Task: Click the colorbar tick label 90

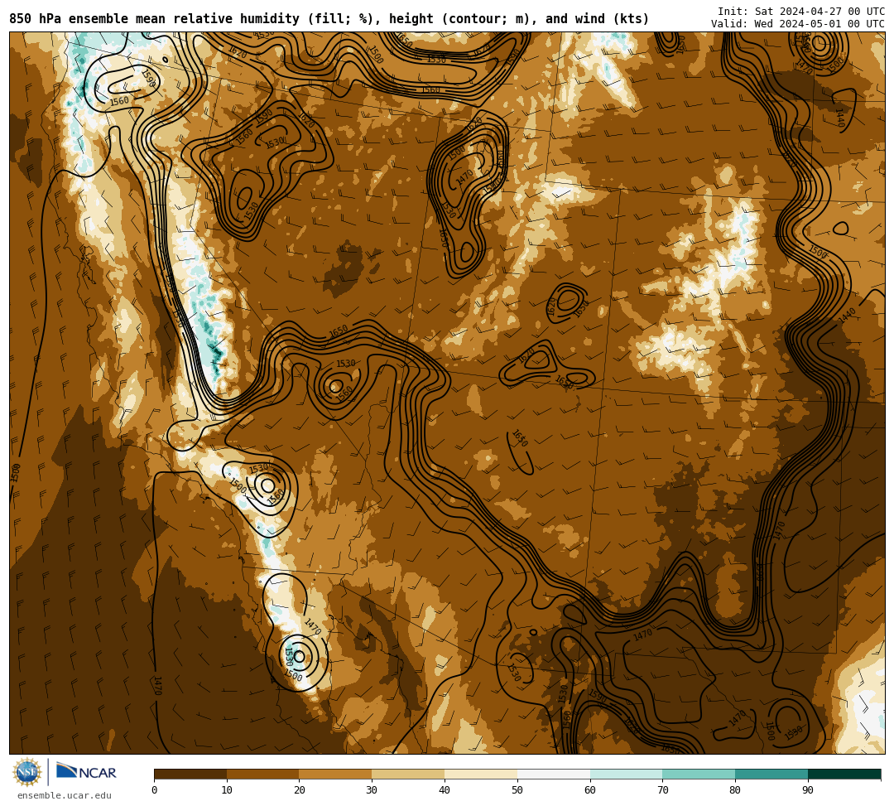Action: [x=808, y=790]
